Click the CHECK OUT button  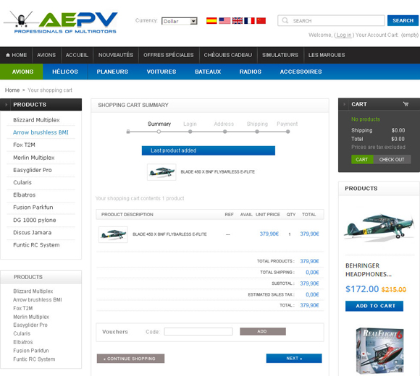click(392, 160)
